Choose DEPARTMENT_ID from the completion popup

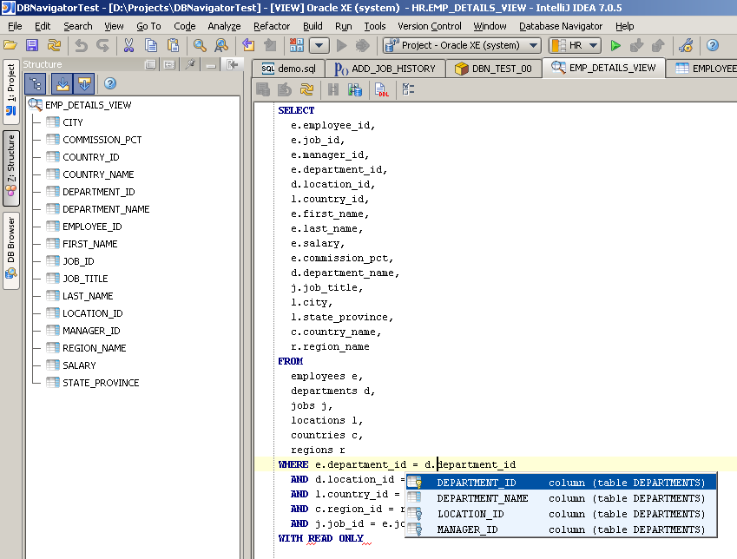(x=561, y=483)
